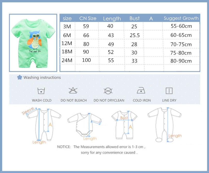
Task: Click the 80-90cm growth value
Action: (181, 61)
